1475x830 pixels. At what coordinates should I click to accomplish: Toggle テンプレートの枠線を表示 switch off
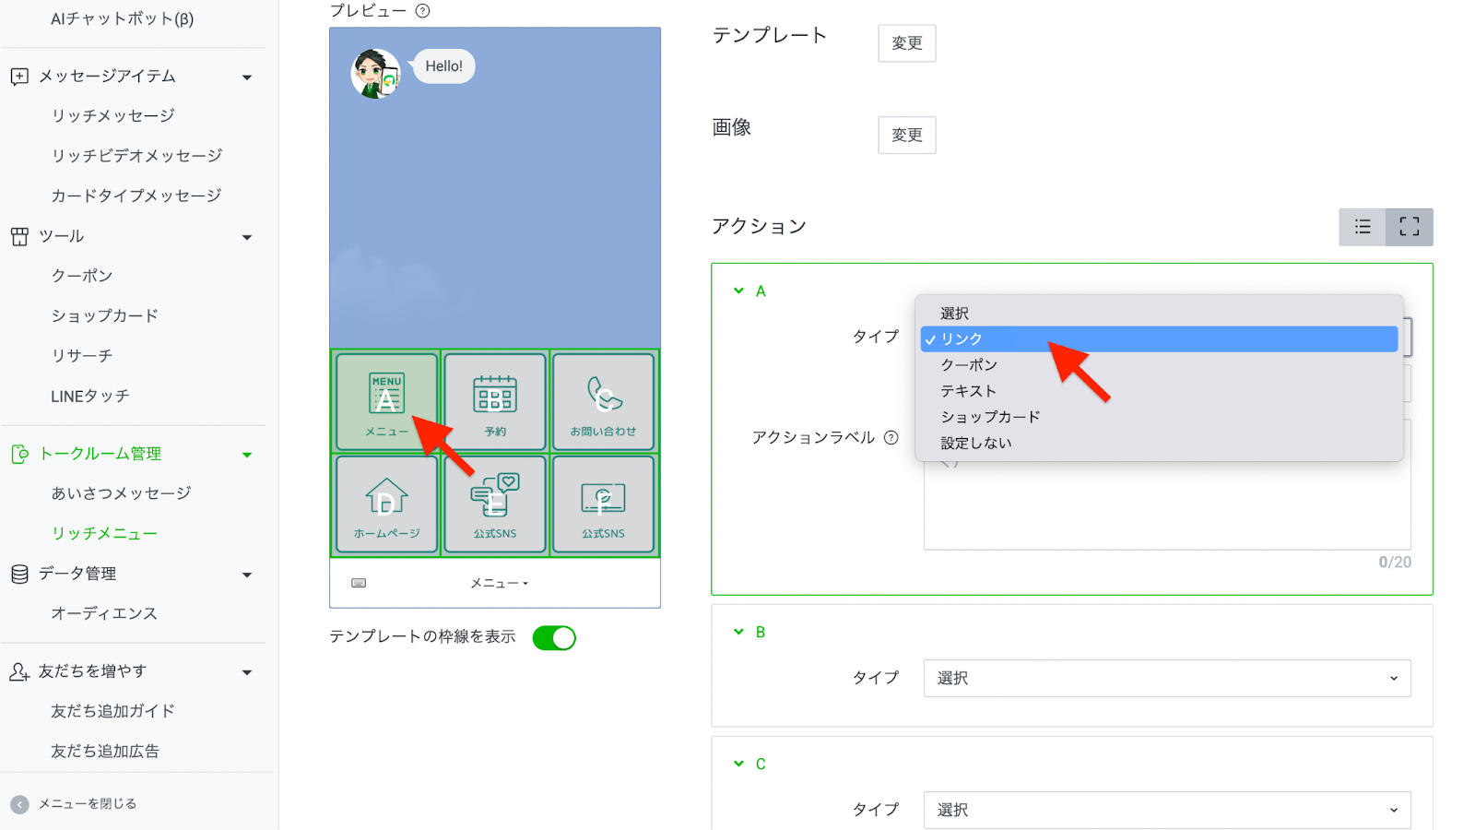tap(554, 638)
